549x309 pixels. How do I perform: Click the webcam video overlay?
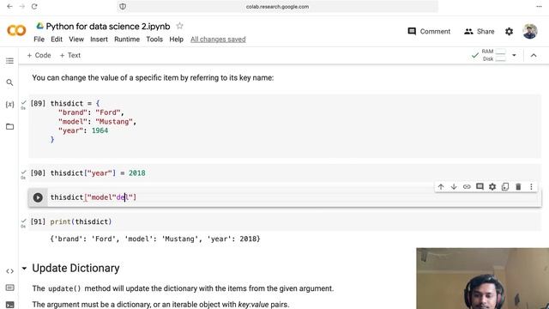pos(482,278)
